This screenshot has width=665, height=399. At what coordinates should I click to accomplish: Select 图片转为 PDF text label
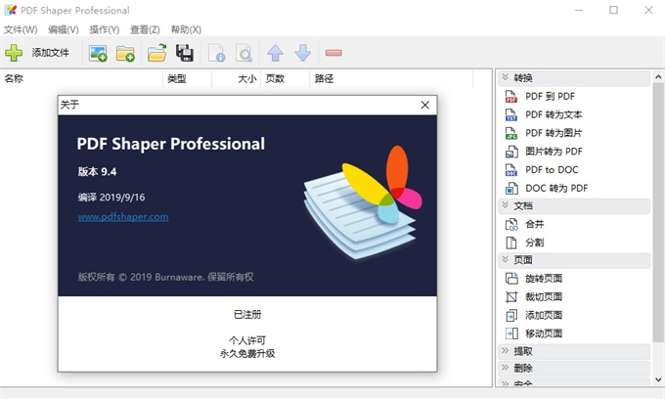point(554,152)
